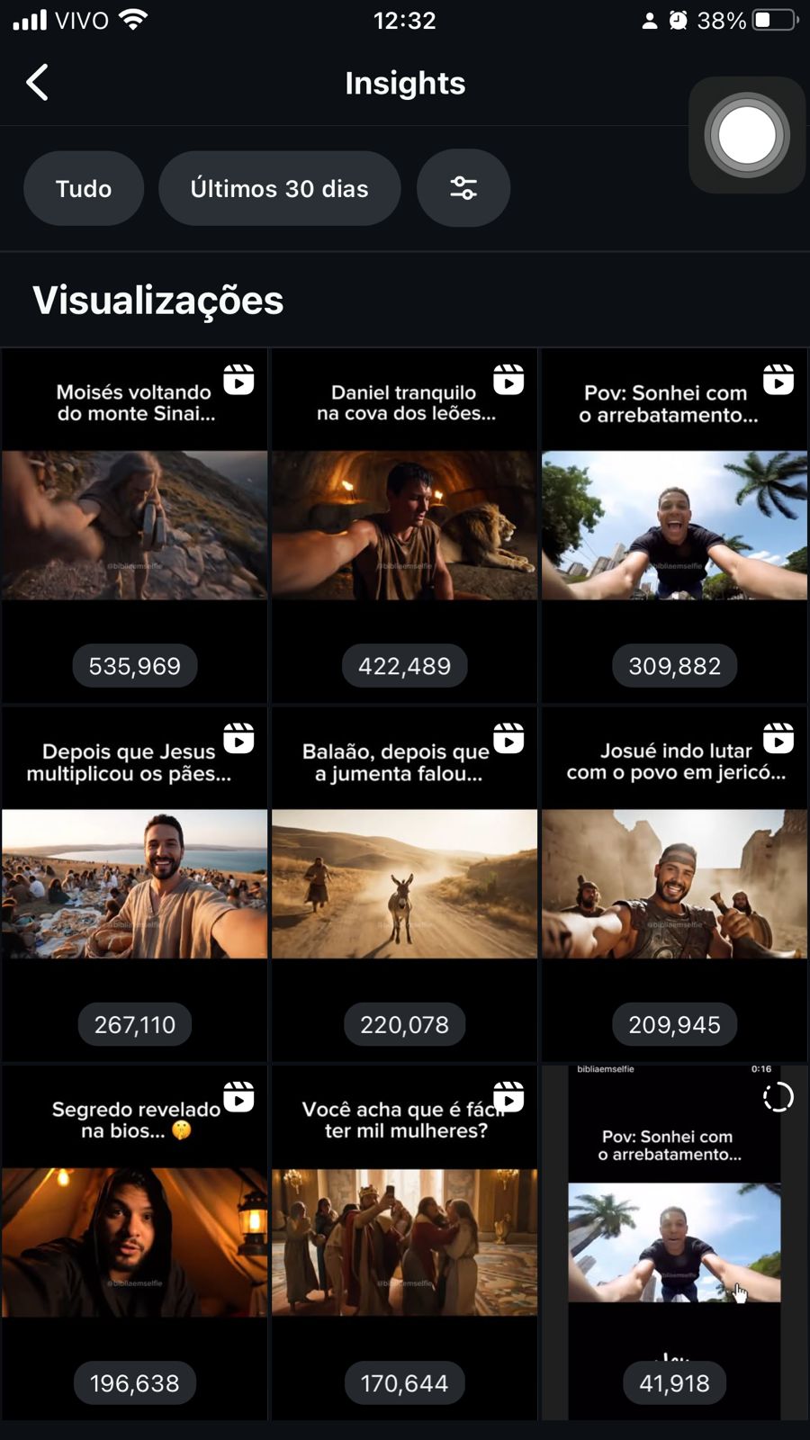Open top-row Pov: Sonhei com o arrebatamento reel

tap(675, 526)
